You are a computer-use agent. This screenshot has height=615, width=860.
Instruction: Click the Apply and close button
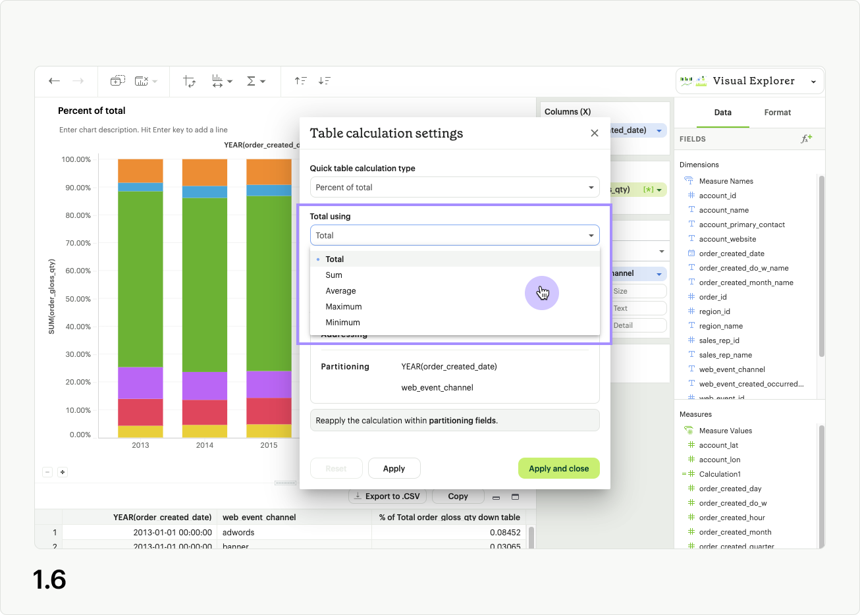click(x=558, y=469)
